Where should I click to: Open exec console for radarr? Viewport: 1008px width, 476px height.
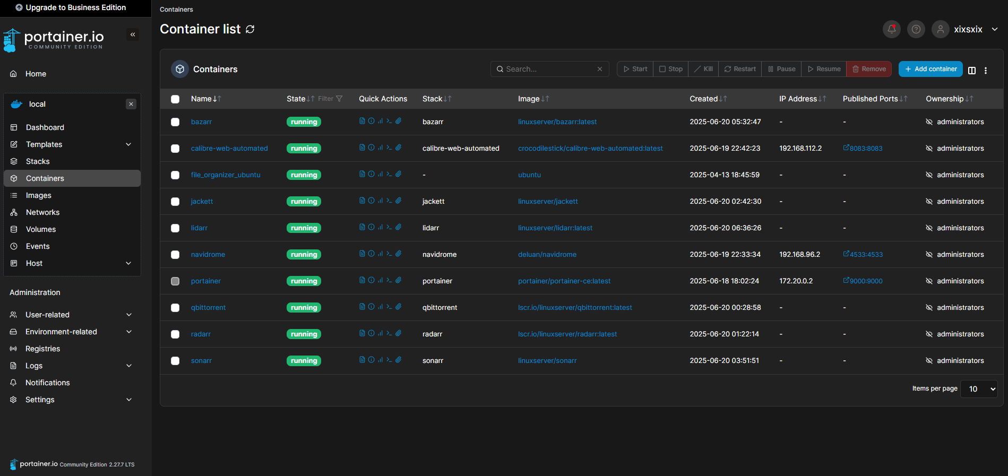tap(389, 333)
